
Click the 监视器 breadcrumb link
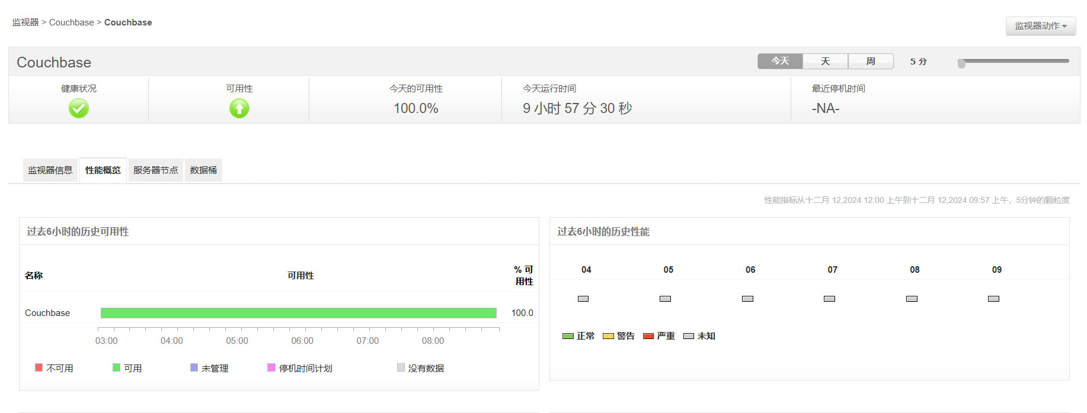25,22
